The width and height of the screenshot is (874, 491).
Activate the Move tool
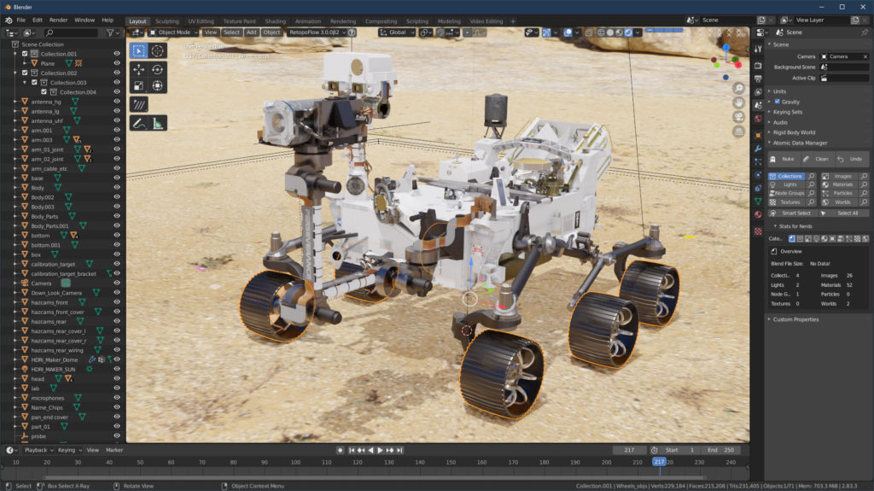pyautogui.click(x=138, y=70)
